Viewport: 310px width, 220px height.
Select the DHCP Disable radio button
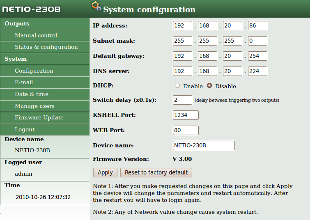(x=209, y=85)
